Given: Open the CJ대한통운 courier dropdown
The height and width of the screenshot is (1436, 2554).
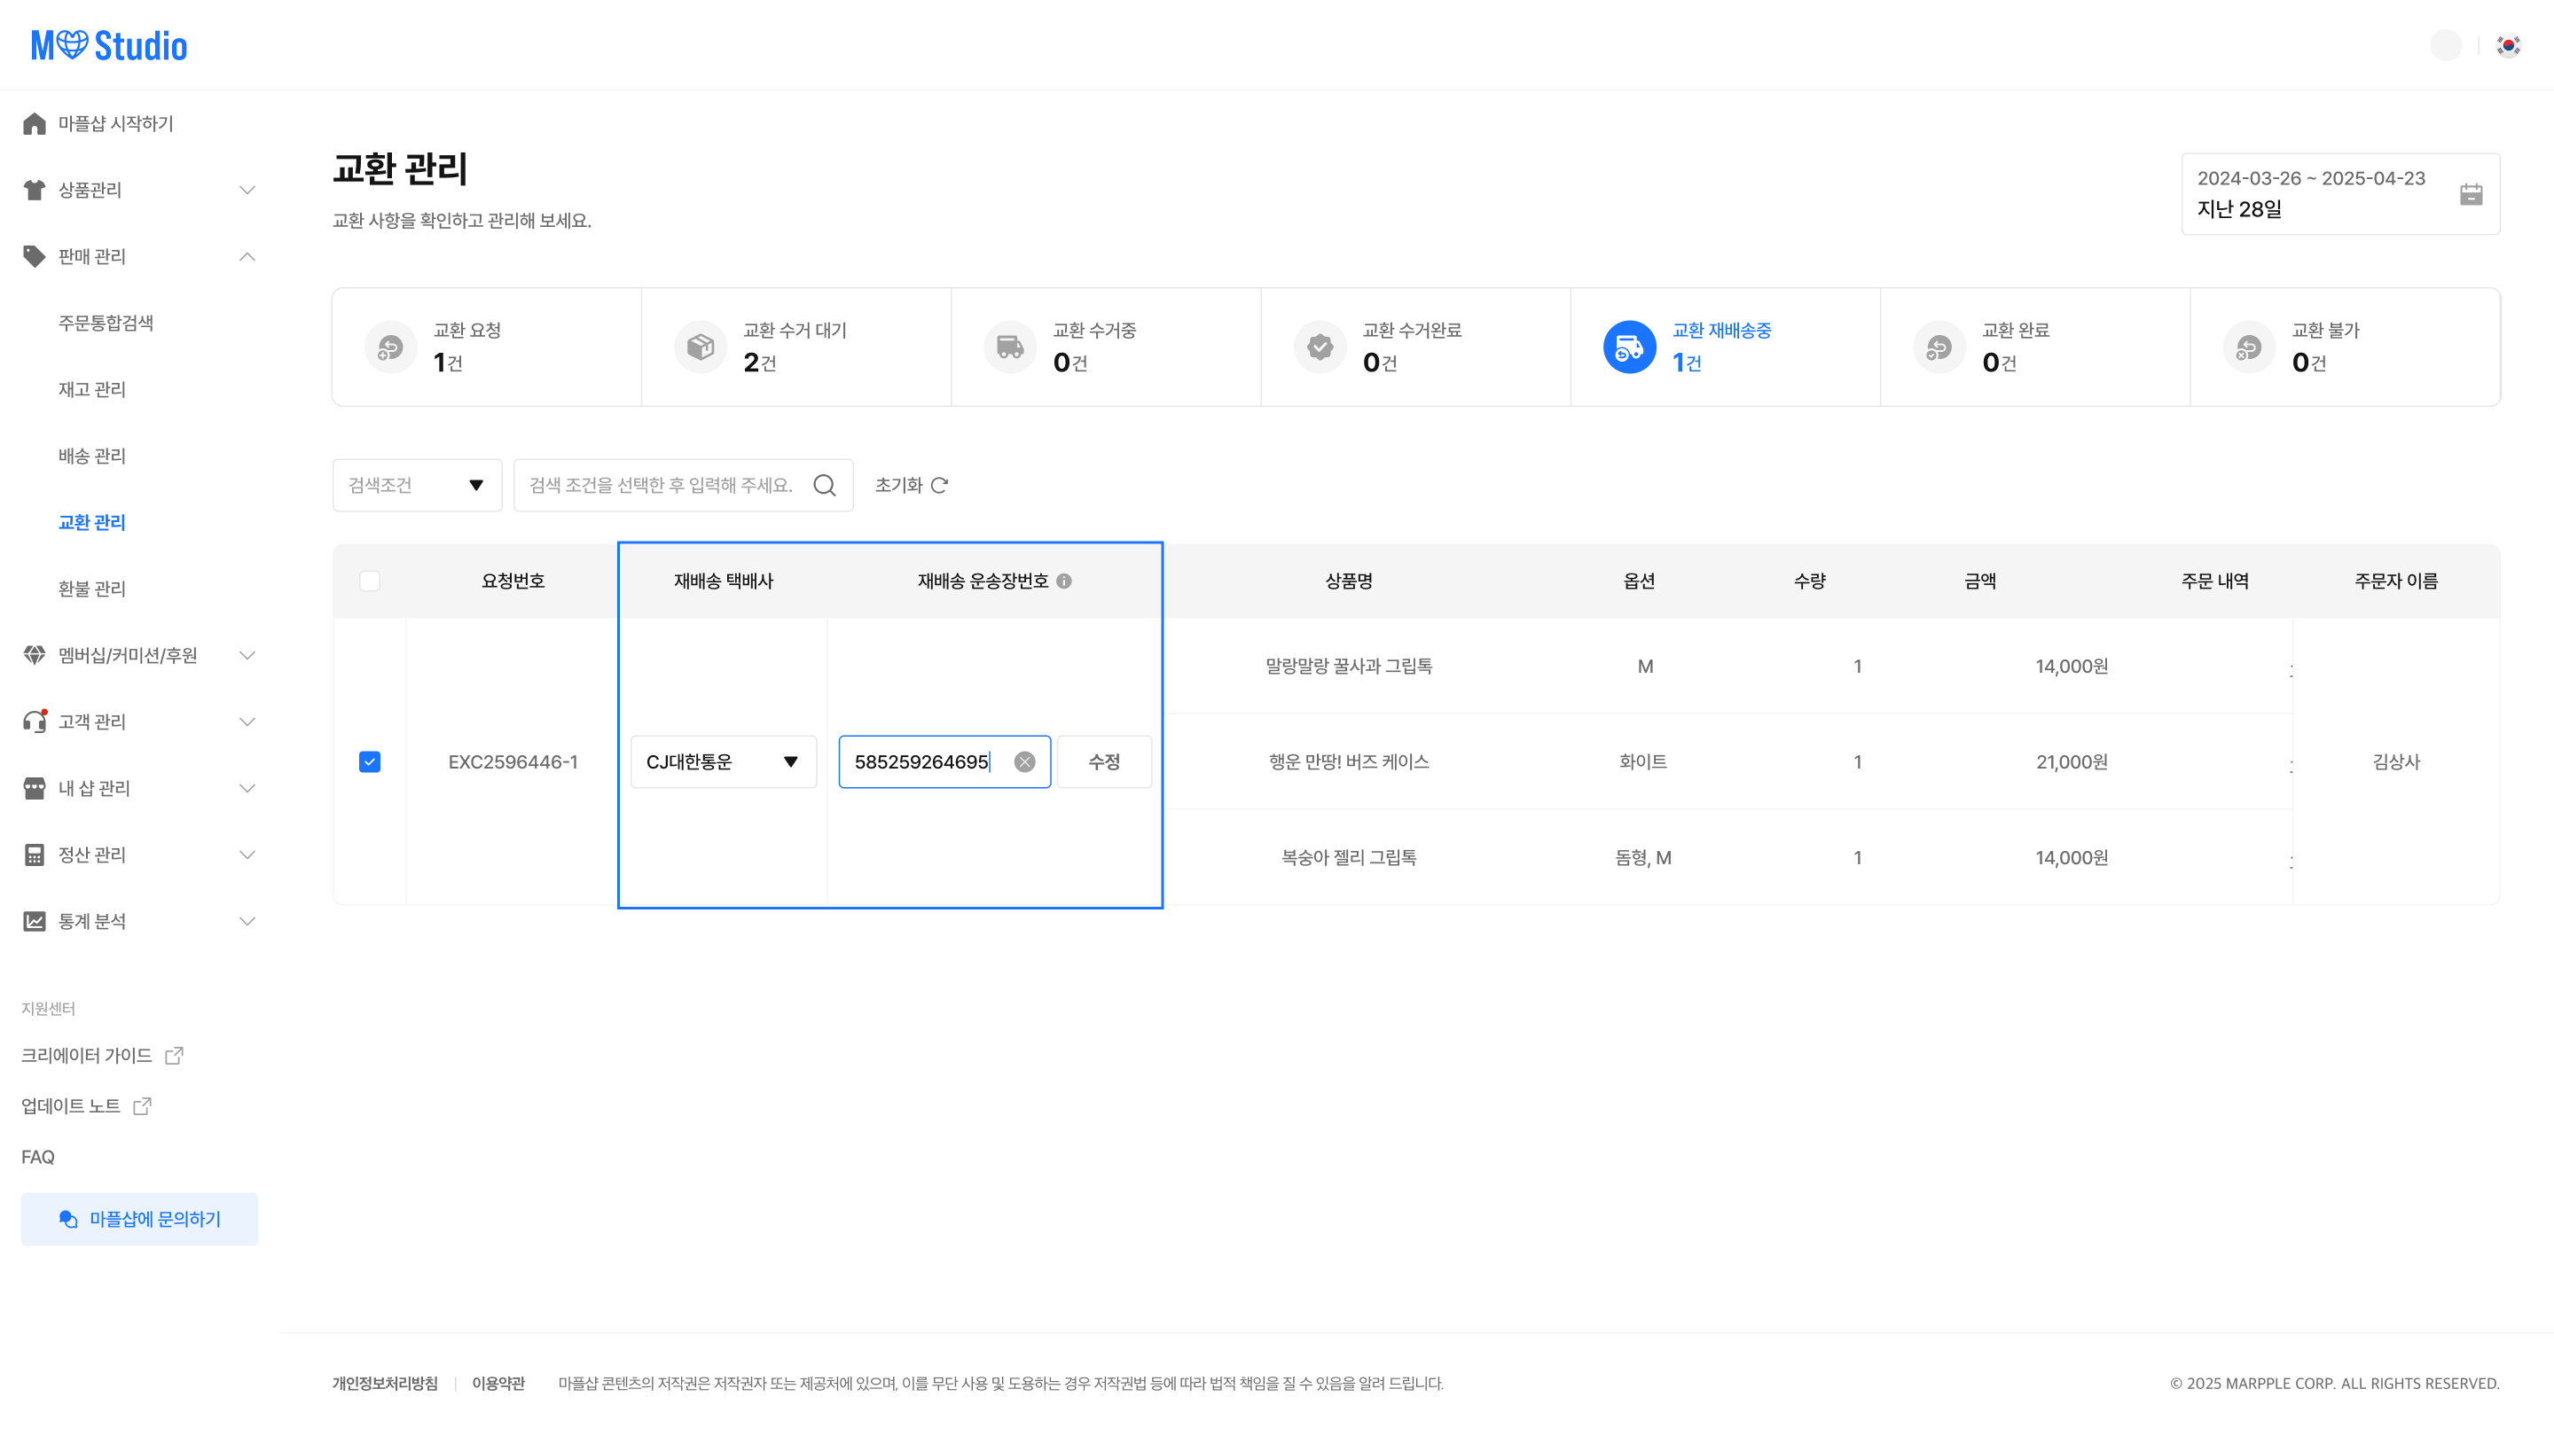Looking at the screenshot, I should [723, 761].
